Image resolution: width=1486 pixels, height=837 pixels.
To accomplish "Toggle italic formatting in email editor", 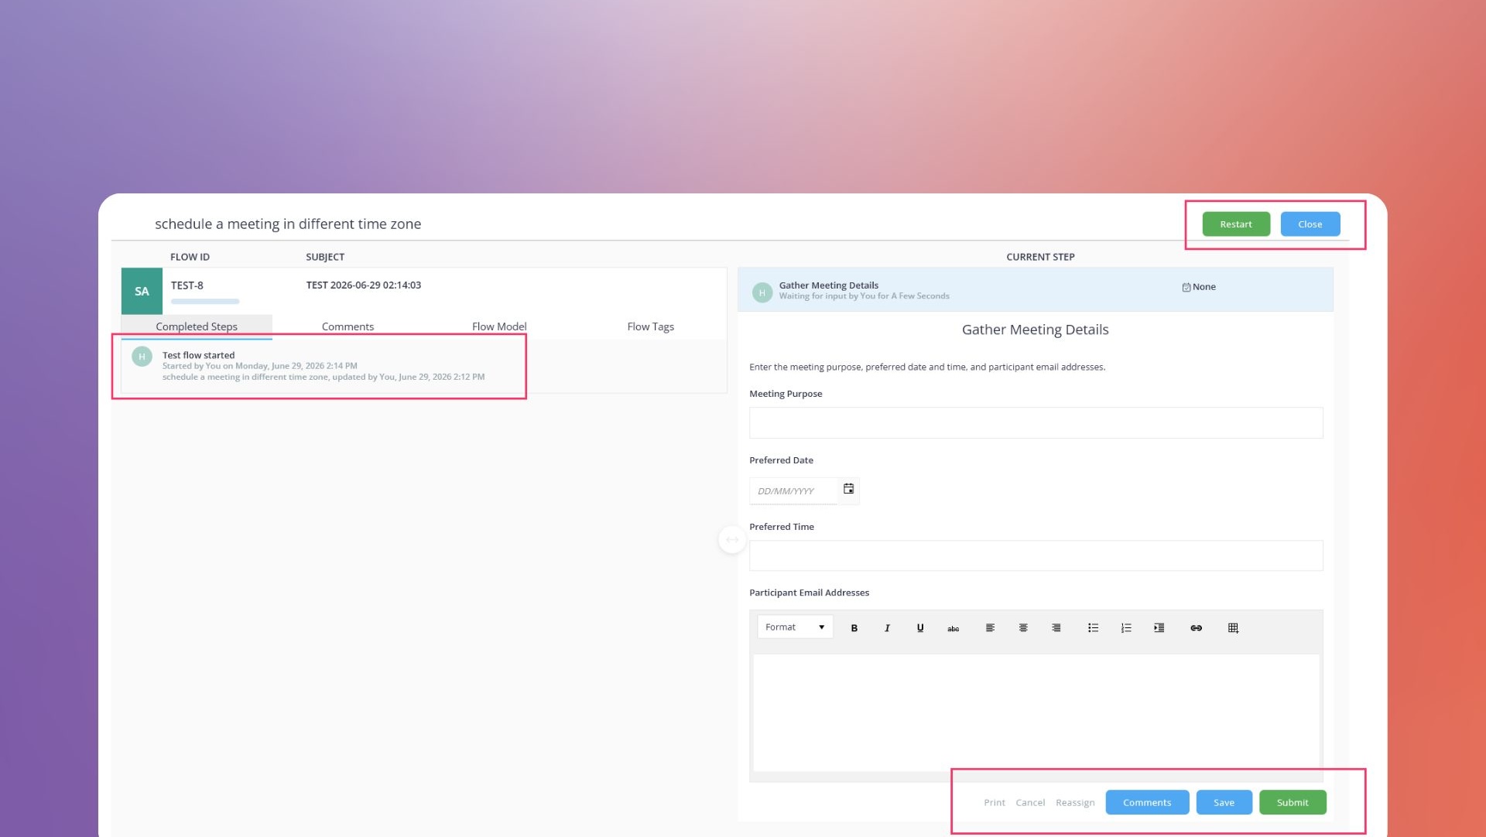I will (x=887, y=628).
